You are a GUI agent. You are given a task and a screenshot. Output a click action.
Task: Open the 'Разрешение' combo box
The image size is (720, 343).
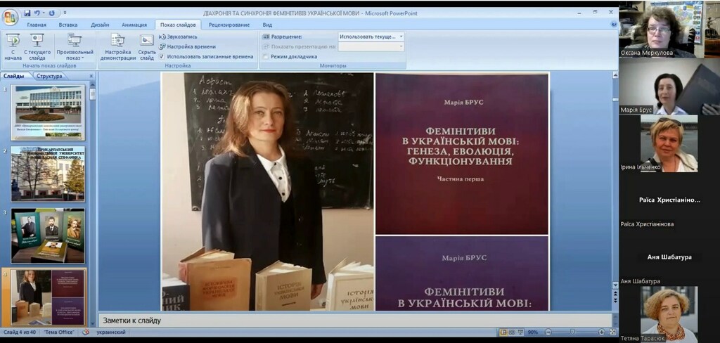[x=371, y=36]
